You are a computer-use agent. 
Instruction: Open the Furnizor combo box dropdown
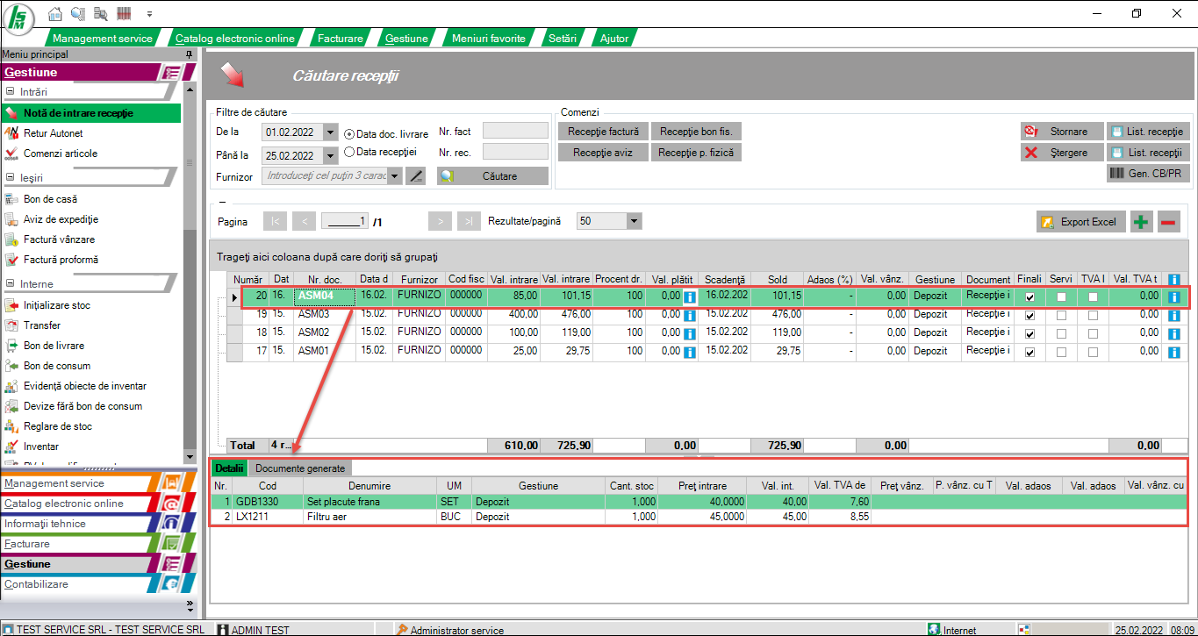click(395, 176)
